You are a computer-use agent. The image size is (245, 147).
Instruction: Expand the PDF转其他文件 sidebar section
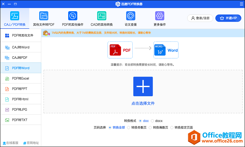[20, 35]
